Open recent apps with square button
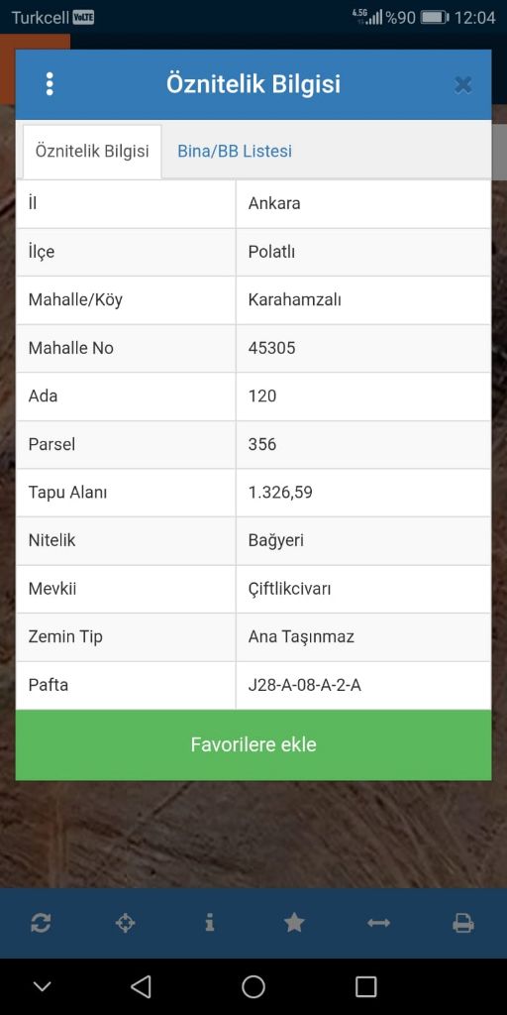This screenshot has width=507, height=1015. click(366, 986)
